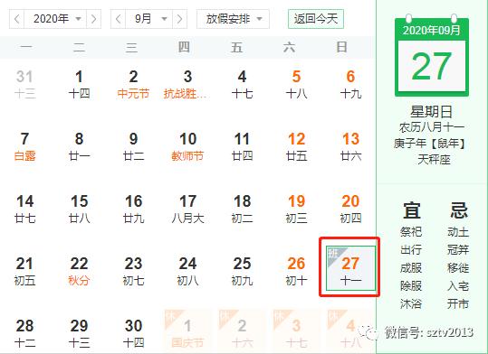Select September 13 (廿六)
Viewport: 488px width, 354px height.
350,147
